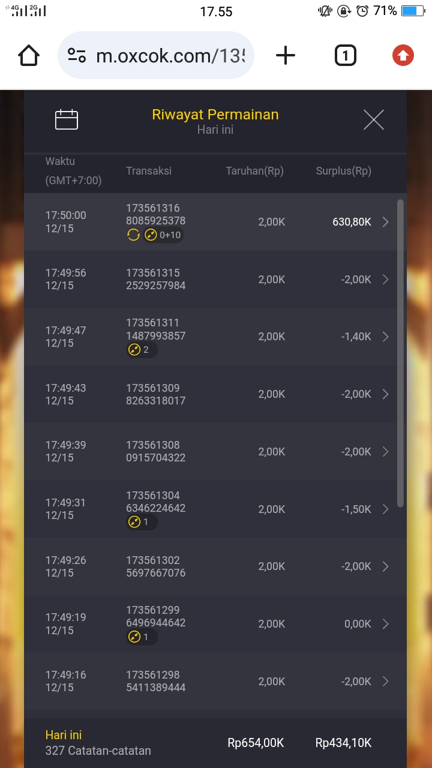Open the calendar date picker icon
This screenshot has width=432, height=768.
point(67,120)
